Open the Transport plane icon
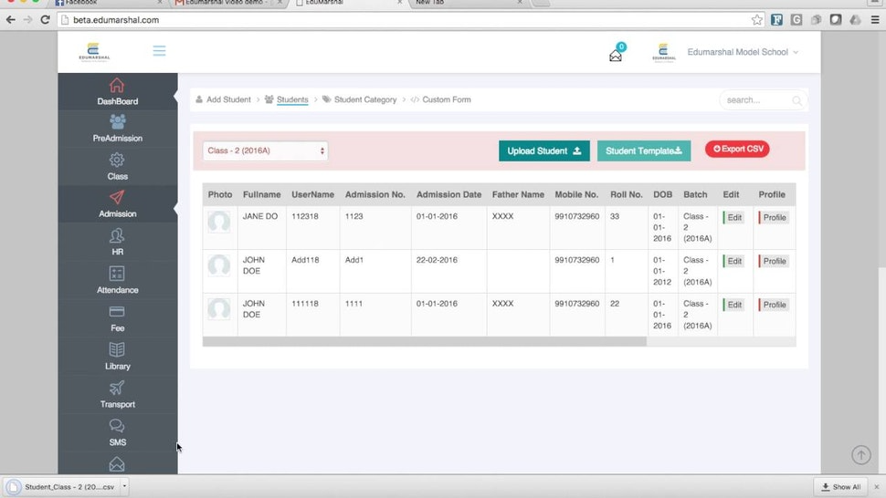The image size is (886, 498). click(117, 388)
